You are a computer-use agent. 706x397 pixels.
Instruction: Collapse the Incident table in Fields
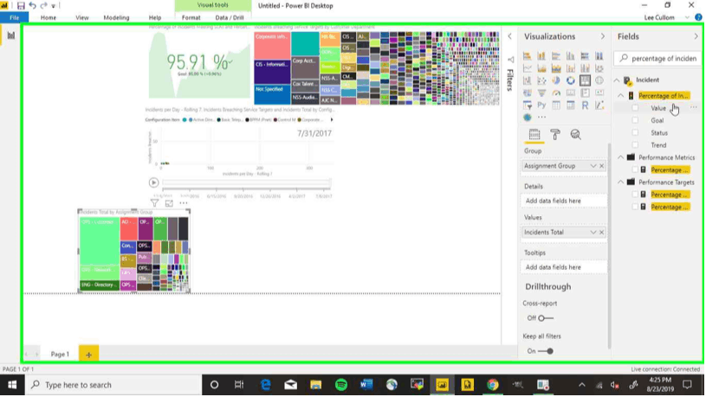[x=617, y=80]
